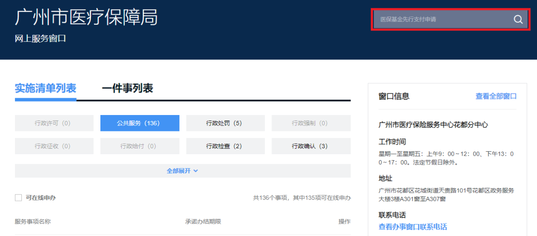Click the search magnifier icon
This screenshot has width=537, height=236.
(518, 19)
